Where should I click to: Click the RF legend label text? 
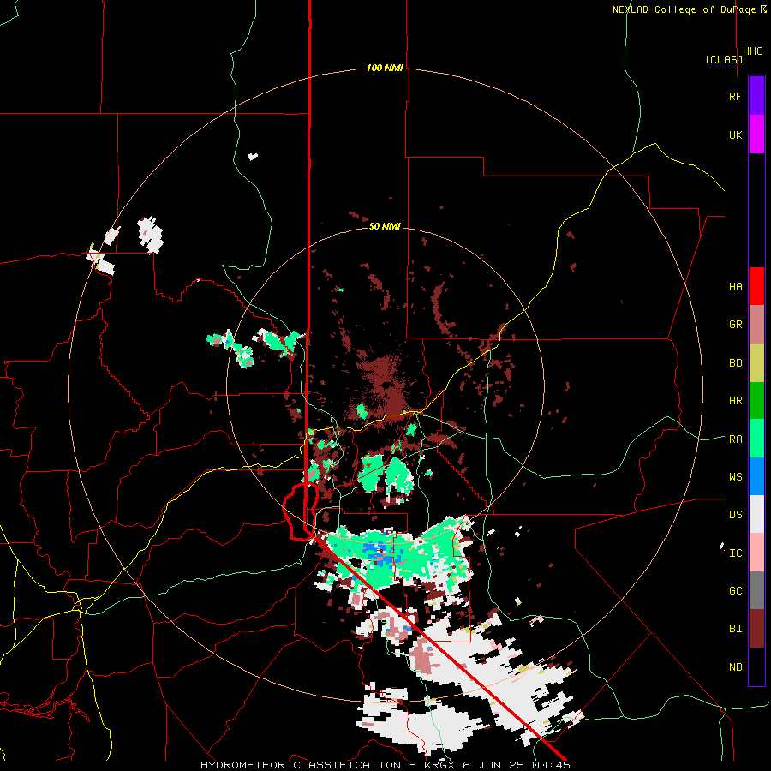tap(735, 96)
